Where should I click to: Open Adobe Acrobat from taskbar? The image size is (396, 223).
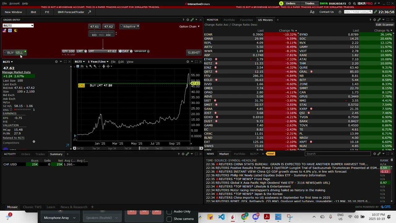click(267, 217)
